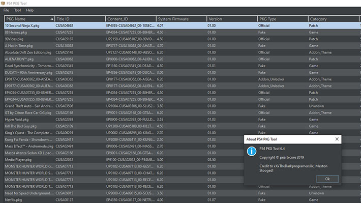Sort by Version column header
The image size is (361, 203).
[x=232, y=19]
